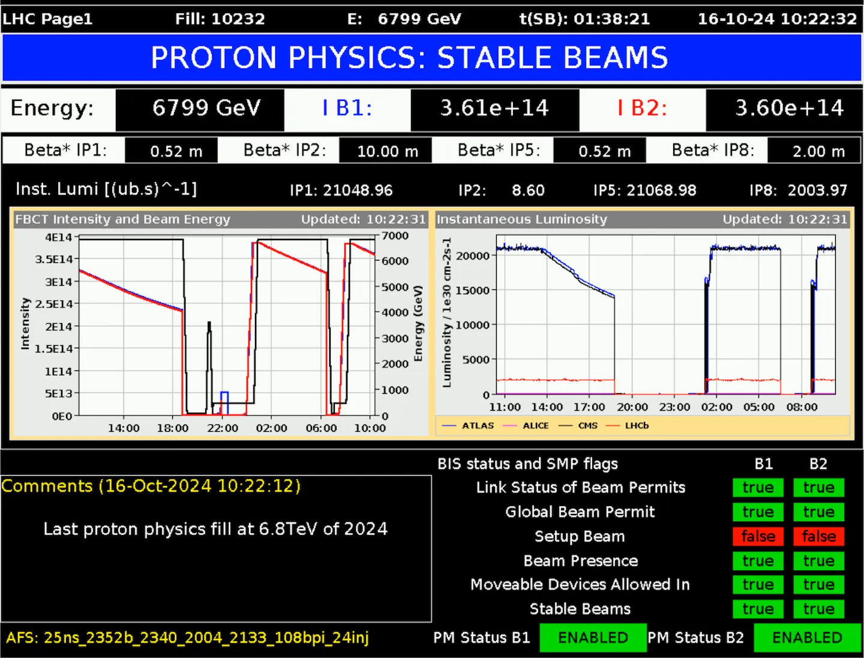The width and height of the screenshot is (864, 658).
Task: Click the IP1: 21048.96 luminosity reading
Action: point(341,190)
